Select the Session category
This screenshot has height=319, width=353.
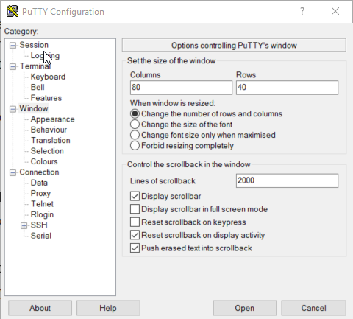[34, 45]
